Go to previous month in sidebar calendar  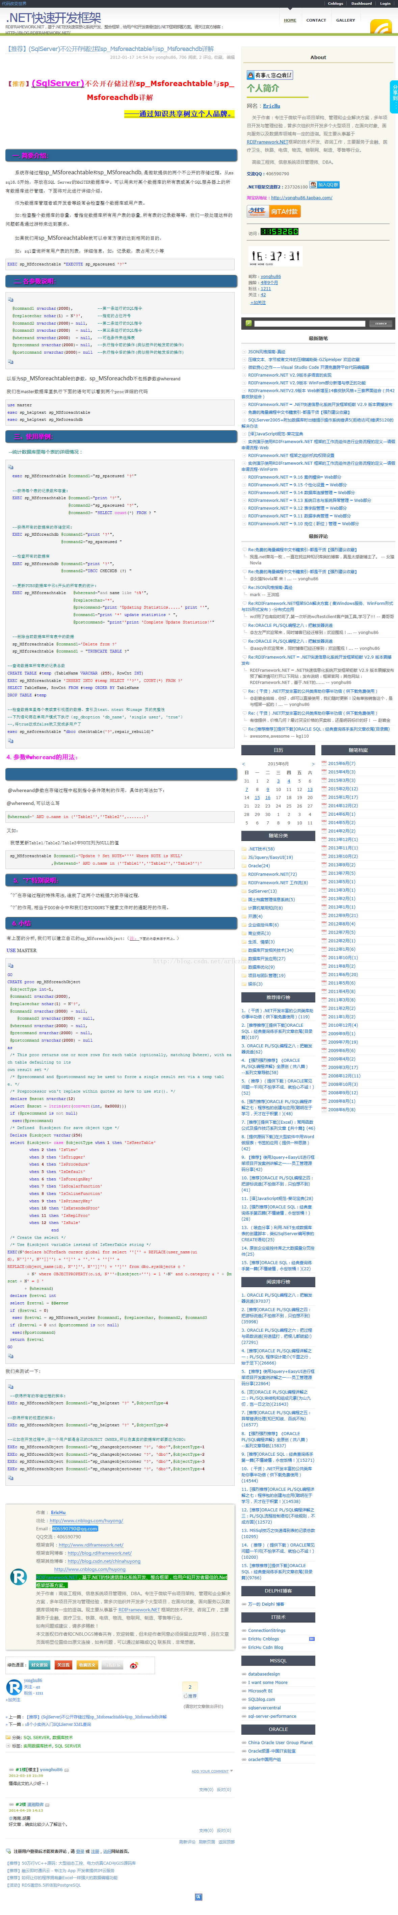pos(243,764)
